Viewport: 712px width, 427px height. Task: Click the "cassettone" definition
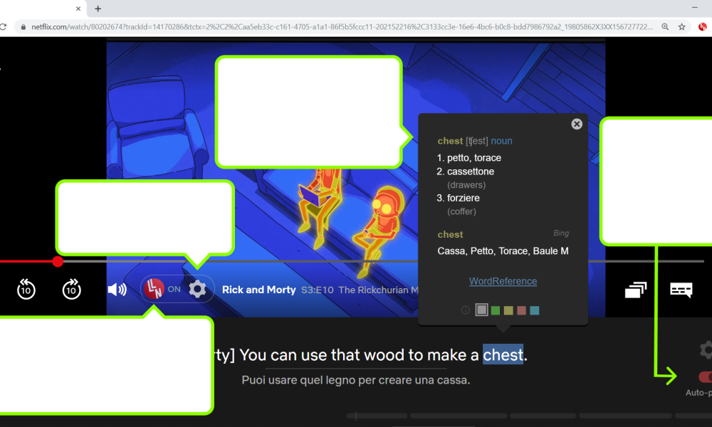(x=471, y=172)
